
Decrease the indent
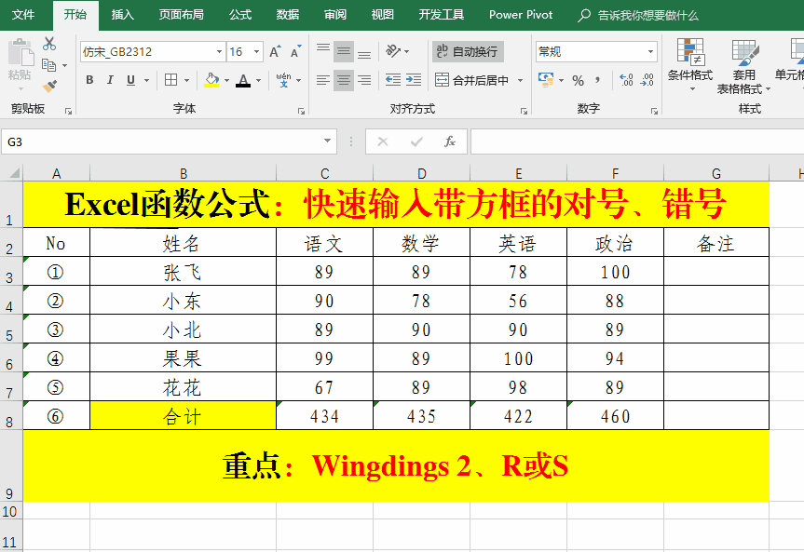(393, 80)
